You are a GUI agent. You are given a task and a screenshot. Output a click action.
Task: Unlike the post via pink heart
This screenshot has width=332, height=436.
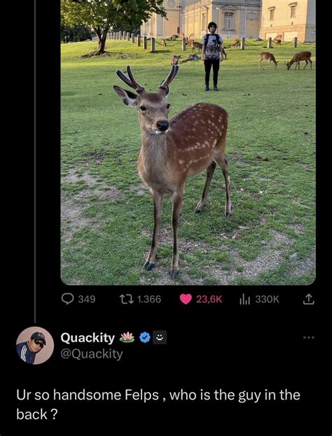pyautogui.click(x=186, y=300)
